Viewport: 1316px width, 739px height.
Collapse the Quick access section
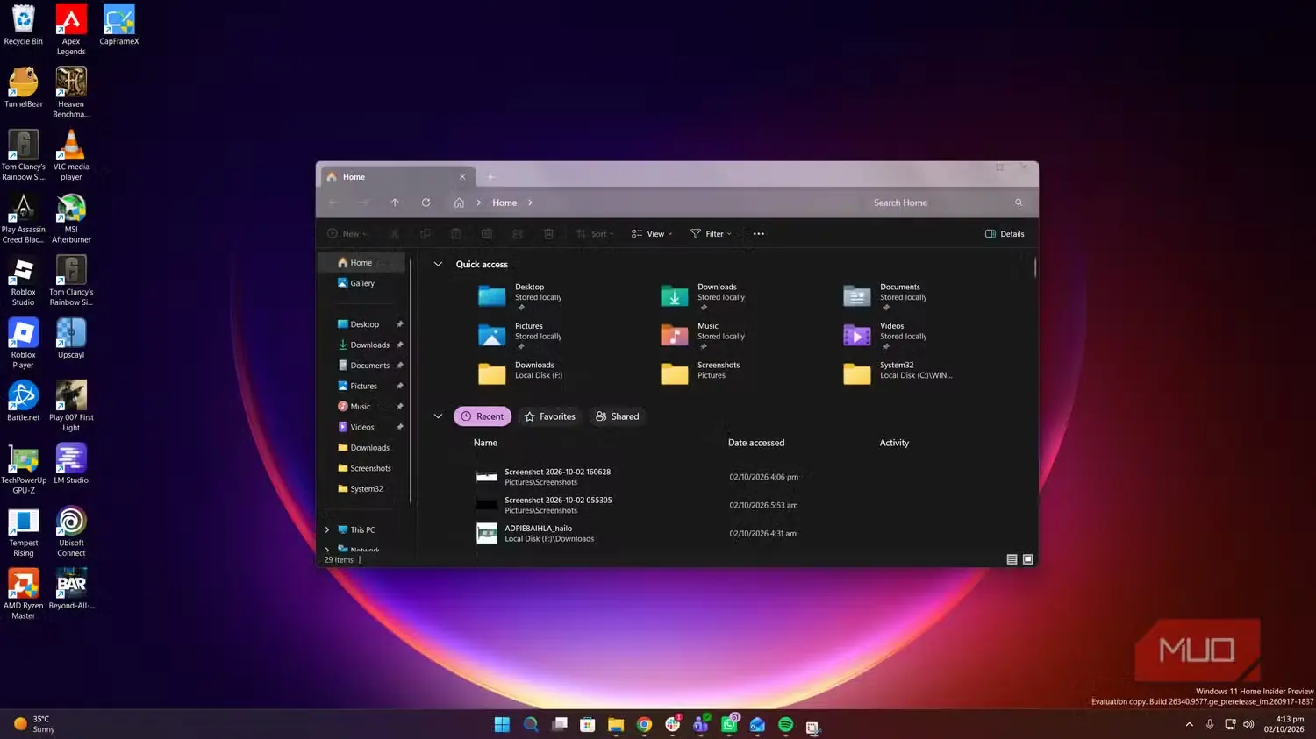pyautogui.click(x=438, y=264)
